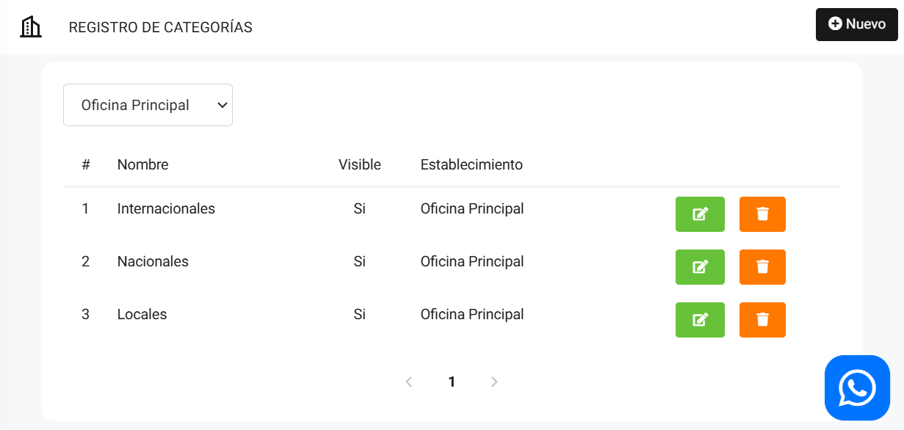The image size is (904, 430).
Task: Open the WhatsApp chat button
Action: point(857,387)
